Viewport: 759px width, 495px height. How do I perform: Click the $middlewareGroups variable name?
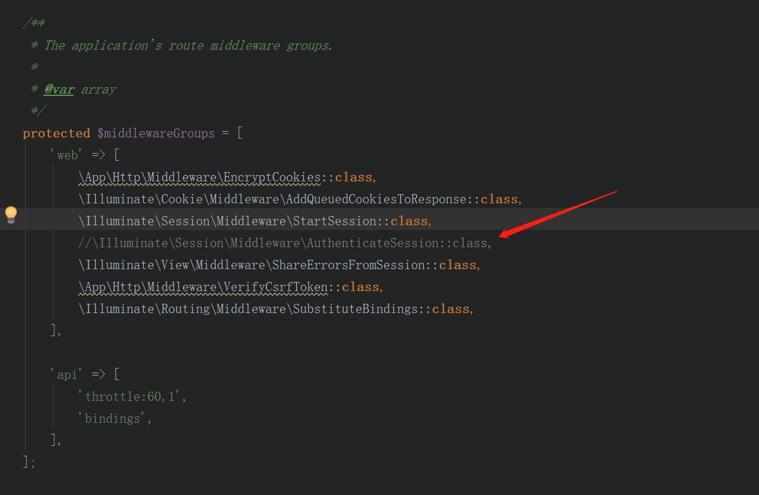(156, 133)
